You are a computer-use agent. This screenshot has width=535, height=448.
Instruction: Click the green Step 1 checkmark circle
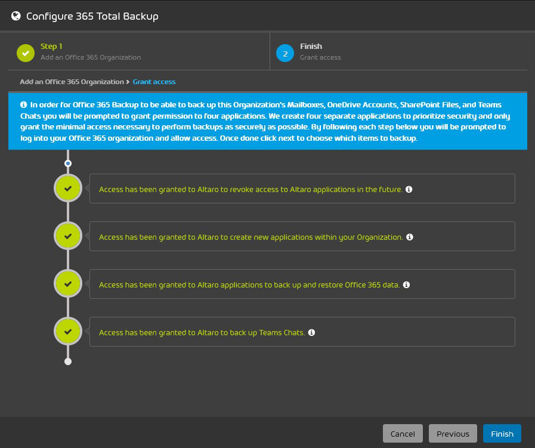(x=26, y=53)
